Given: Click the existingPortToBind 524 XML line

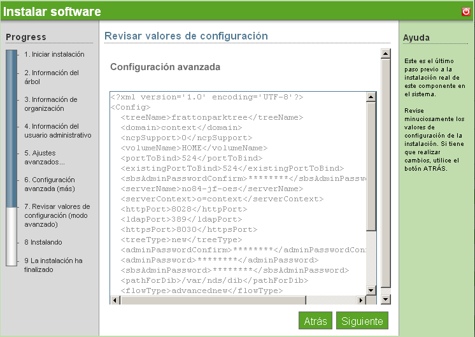Looking at the screenshot, I should (x=232, y=168).
